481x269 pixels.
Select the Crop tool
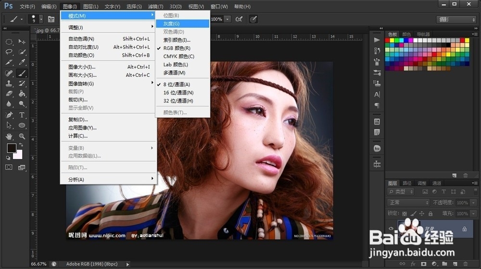9,62
